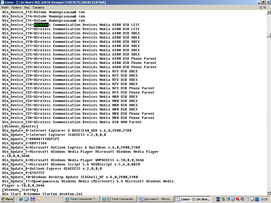The image size is (271, 203).
Task: Click the Kaspersky red K tray icon
Action: pyautogui.click(x=238, y=199)
